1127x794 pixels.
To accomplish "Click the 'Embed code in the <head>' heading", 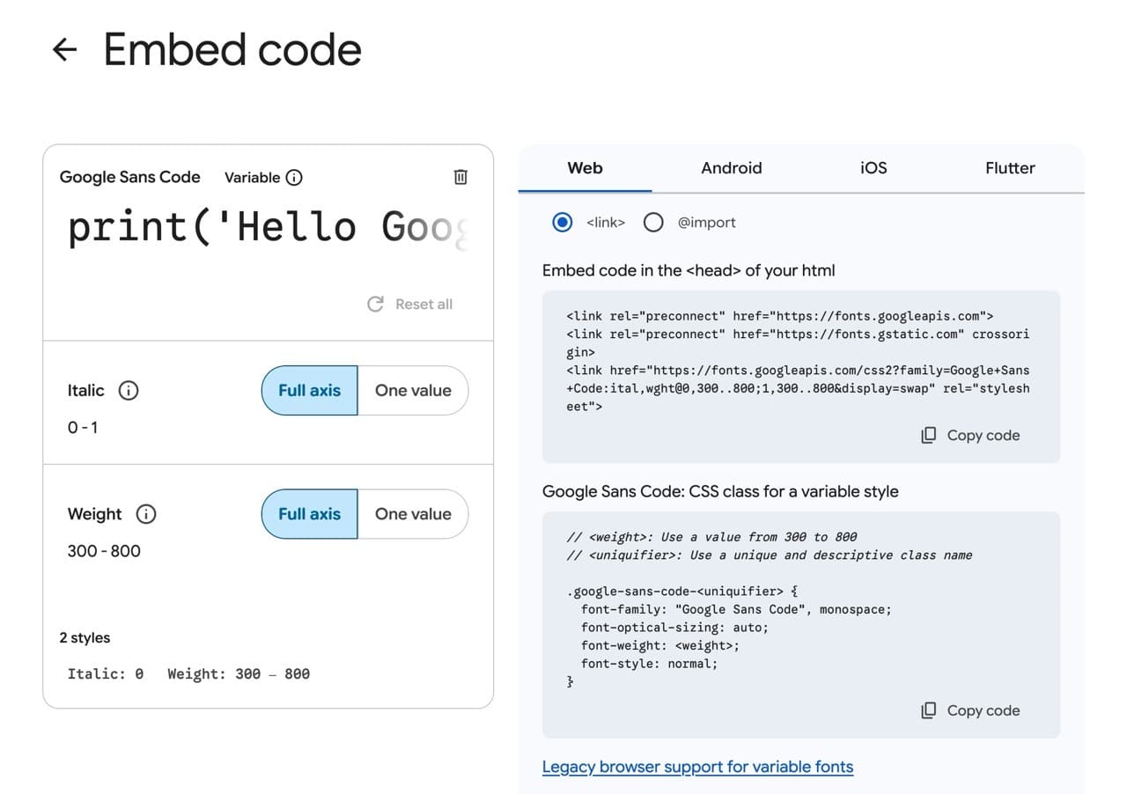I will pos(689,270).
